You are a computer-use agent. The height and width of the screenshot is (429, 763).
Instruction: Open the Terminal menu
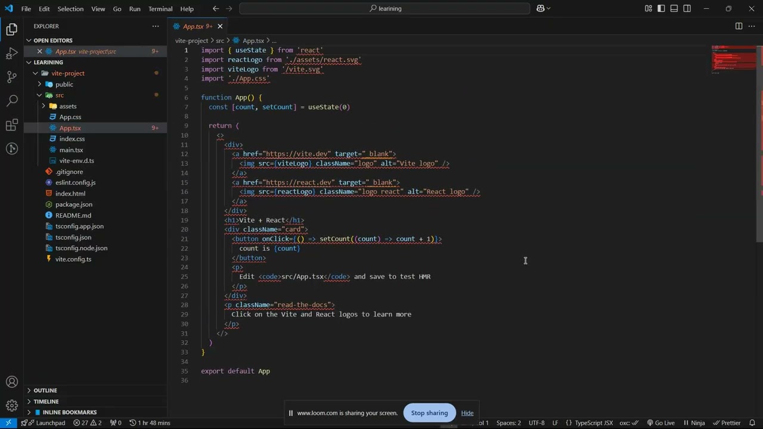(x=160, y=9)
